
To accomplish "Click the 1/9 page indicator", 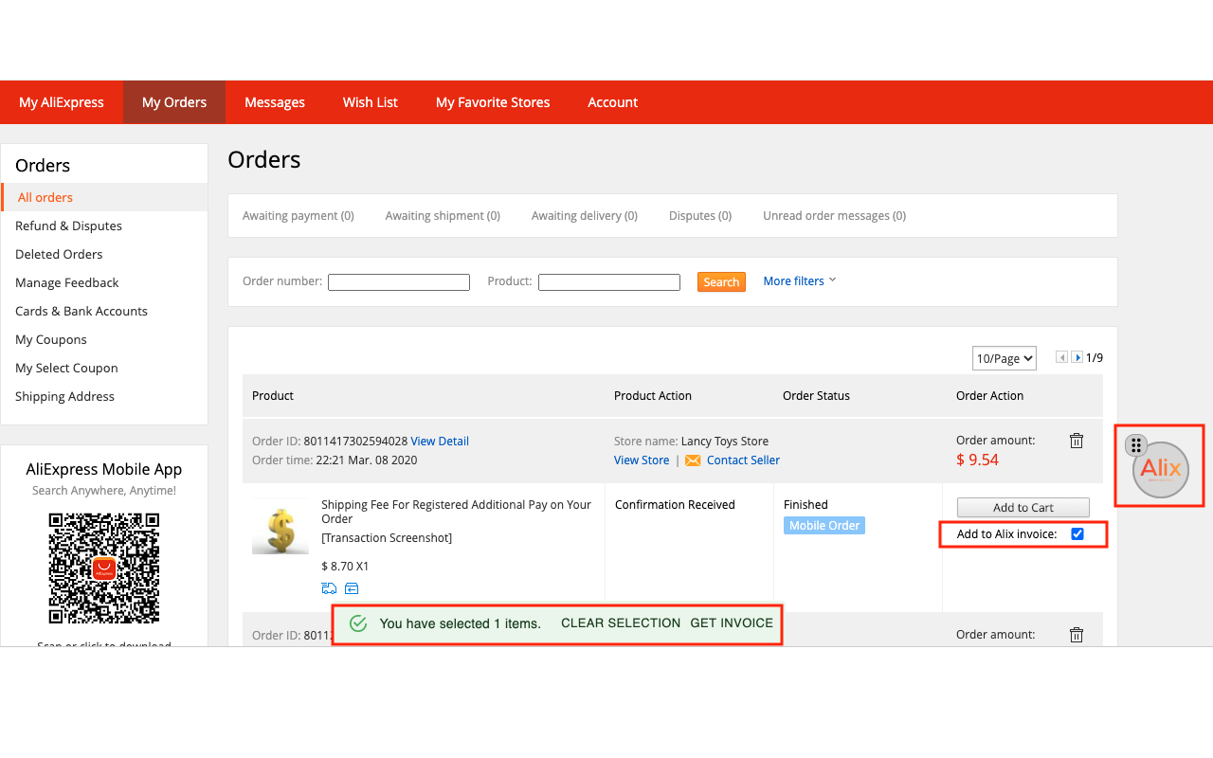I will click(x=1095, y=358).
